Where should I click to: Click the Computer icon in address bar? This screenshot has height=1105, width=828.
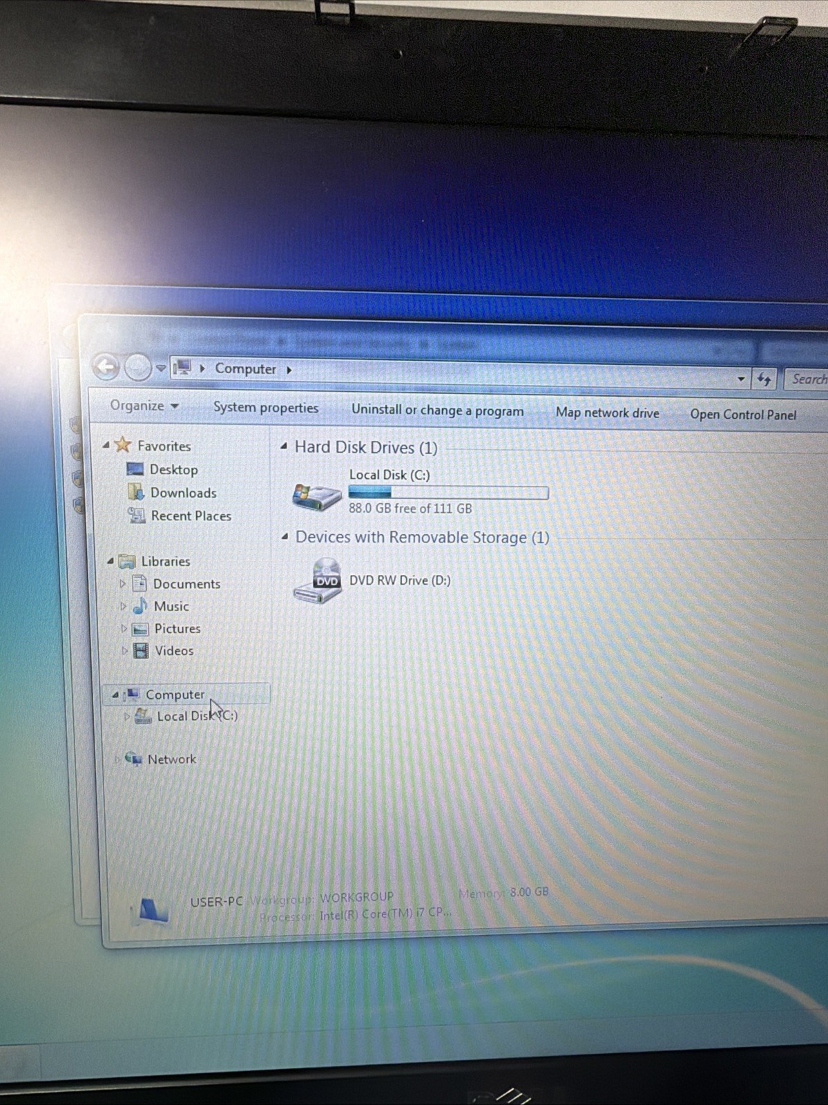182,367
